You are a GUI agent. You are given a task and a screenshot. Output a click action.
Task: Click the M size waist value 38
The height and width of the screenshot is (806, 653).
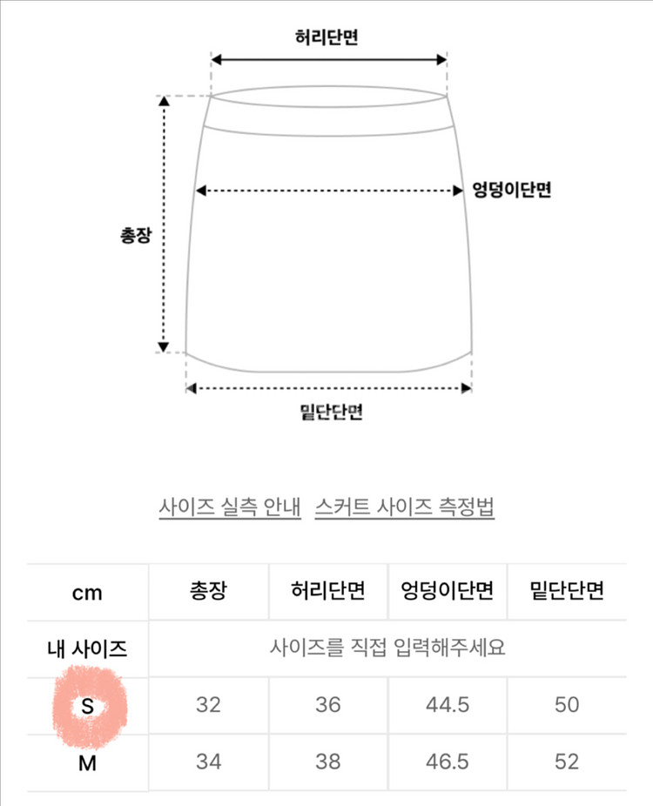[x=327, y=762]
